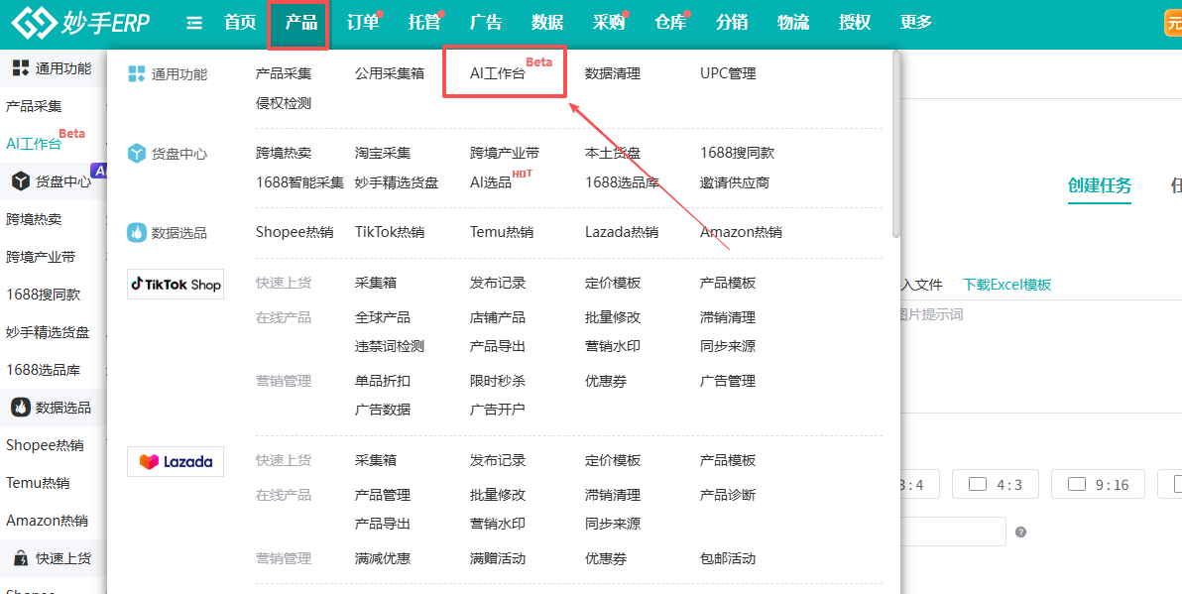Viewport: 1182px width, 594px height.
Task: Select the 4:3 aspect ratio option
Action: pyautogui.click(x=995, y=484)
